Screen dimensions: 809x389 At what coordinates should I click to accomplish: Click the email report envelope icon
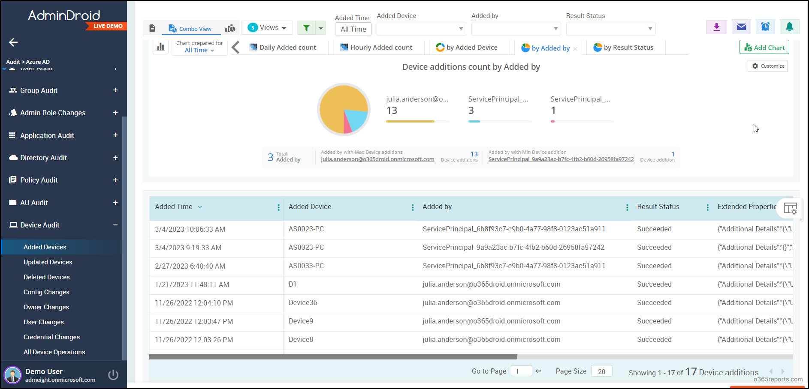741,27
